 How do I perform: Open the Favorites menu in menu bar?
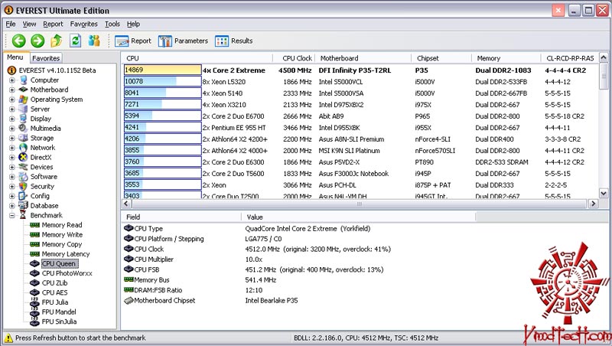coord(83,24)
